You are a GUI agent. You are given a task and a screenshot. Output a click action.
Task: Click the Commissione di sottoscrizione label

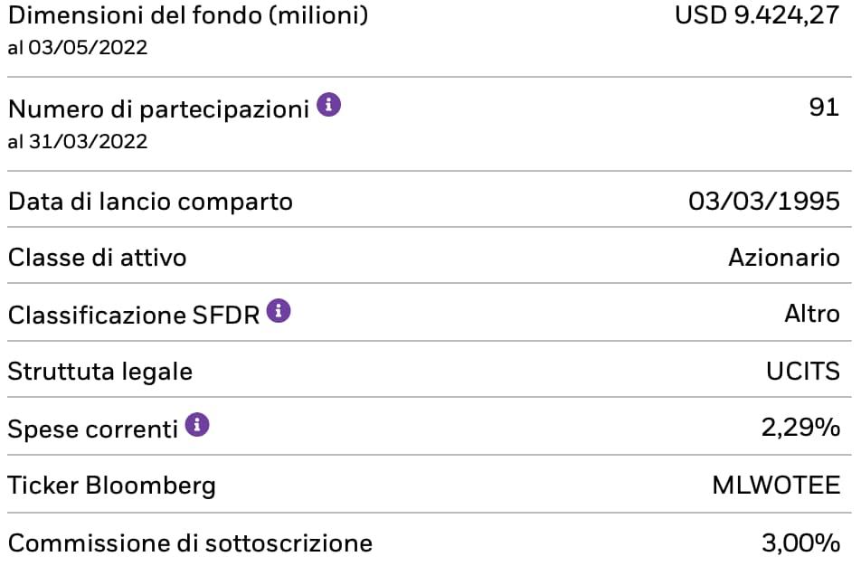[x=190, y=543]
